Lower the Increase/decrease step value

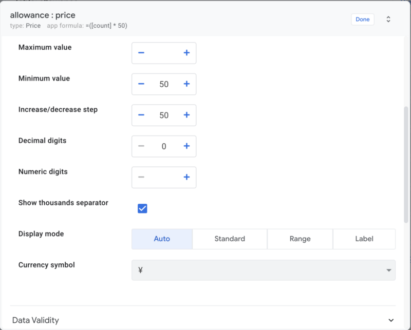[x=141, y=115]
